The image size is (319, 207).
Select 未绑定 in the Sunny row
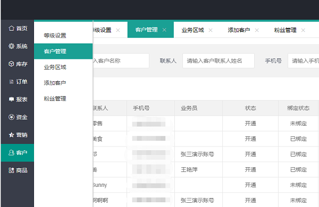tap(298, 185)
